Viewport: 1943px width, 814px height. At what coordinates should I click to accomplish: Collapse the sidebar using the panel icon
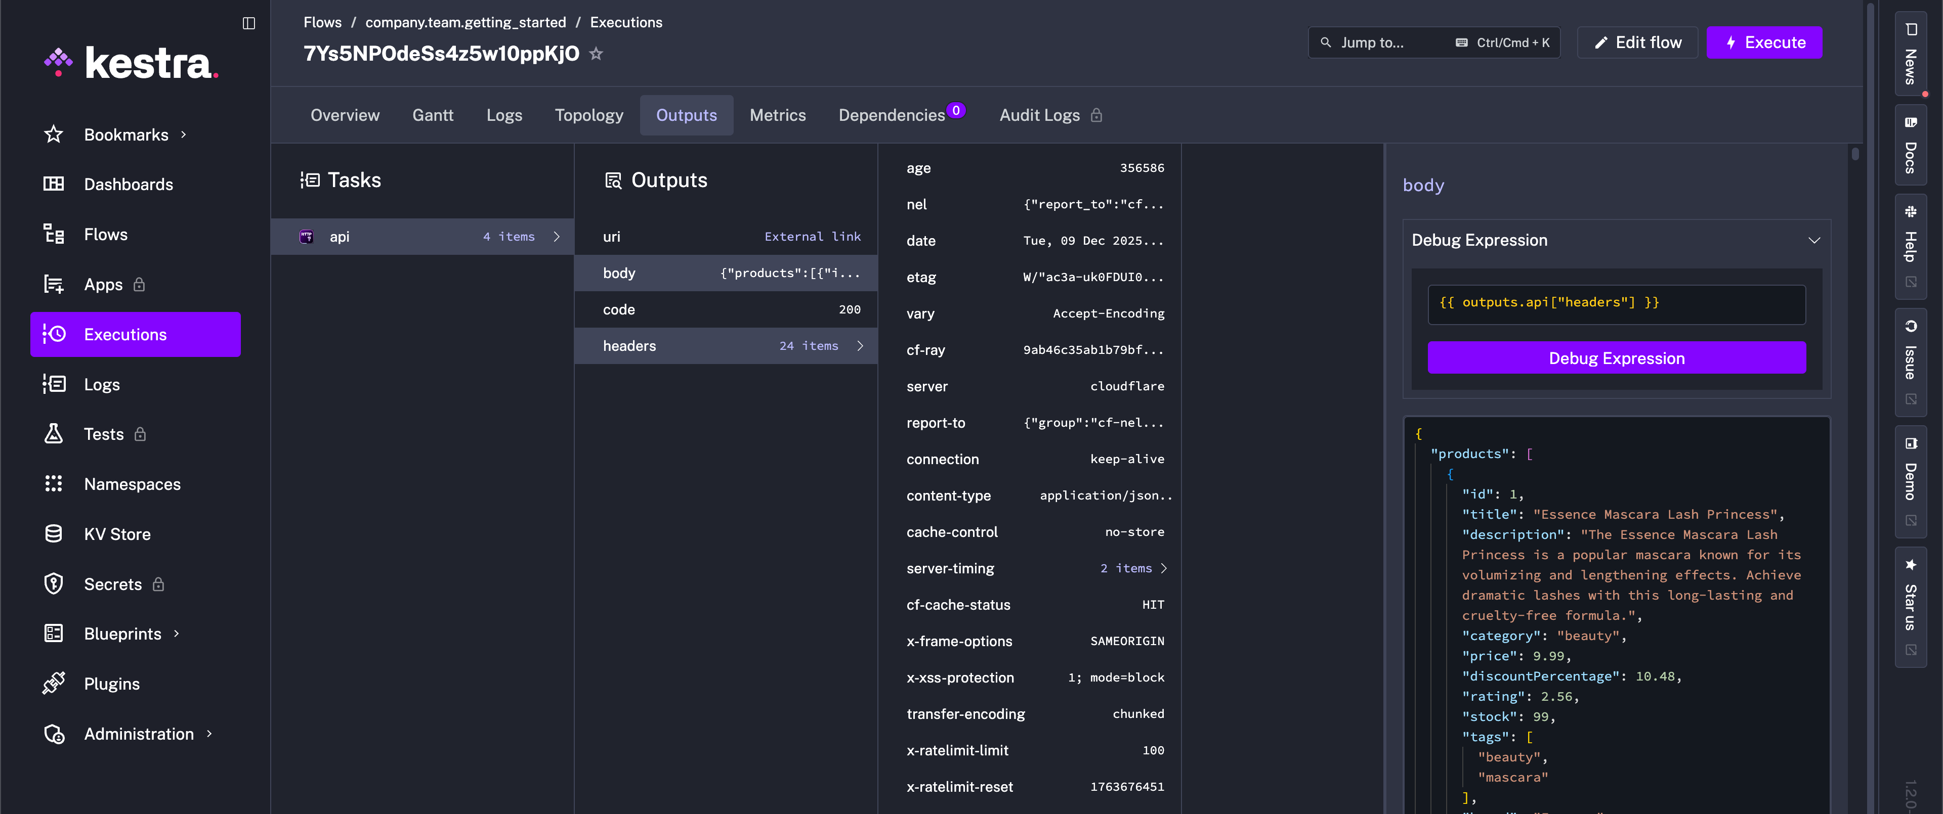point(248,23)
